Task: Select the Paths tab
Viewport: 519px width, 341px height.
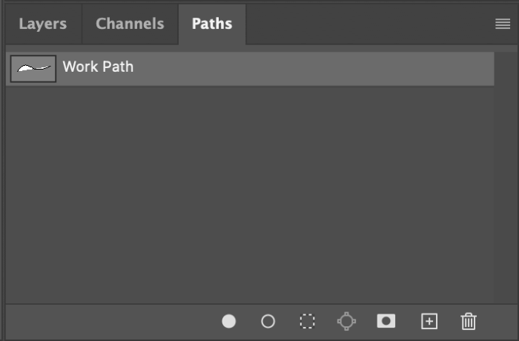Action: pos(212,24)
